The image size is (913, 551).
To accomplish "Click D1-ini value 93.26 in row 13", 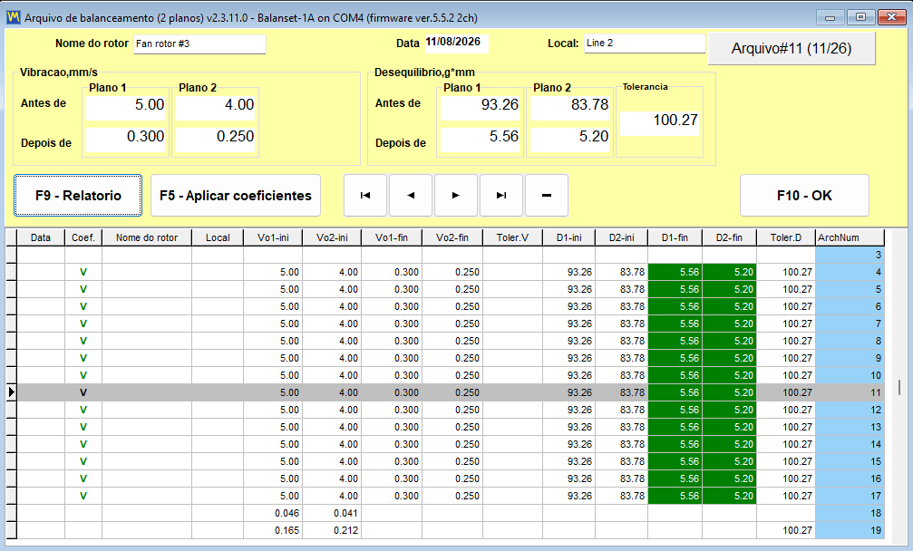I will (x=568, y=427).
